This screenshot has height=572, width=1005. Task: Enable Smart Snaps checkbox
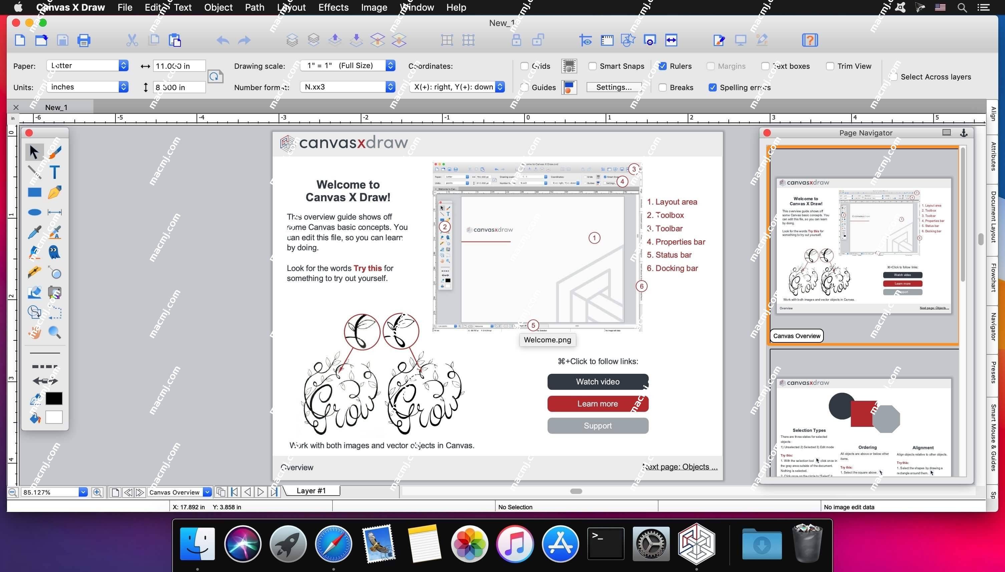pyautogui.click(x=591, y=65)
